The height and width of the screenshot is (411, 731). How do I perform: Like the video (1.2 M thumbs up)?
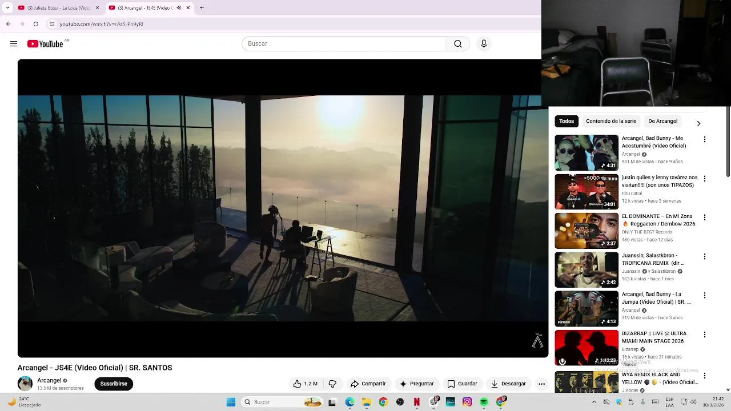pyautogui.click(x=306, y=384)
